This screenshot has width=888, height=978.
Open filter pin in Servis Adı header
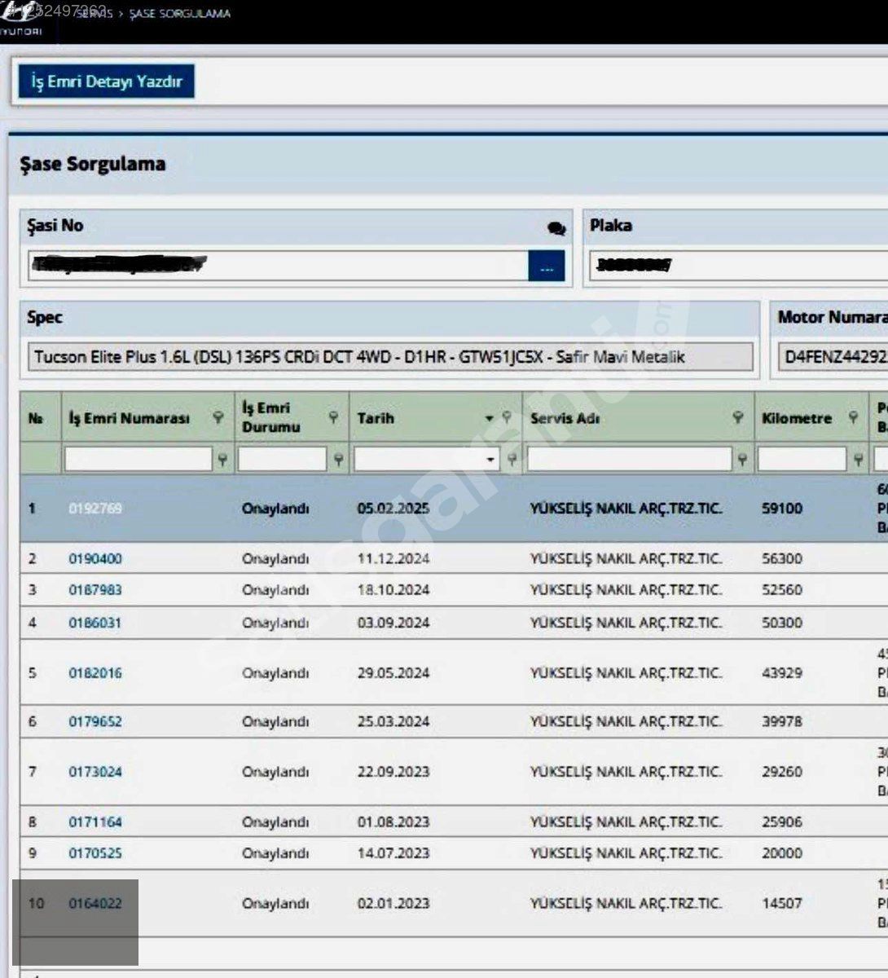tap(738, 417)
